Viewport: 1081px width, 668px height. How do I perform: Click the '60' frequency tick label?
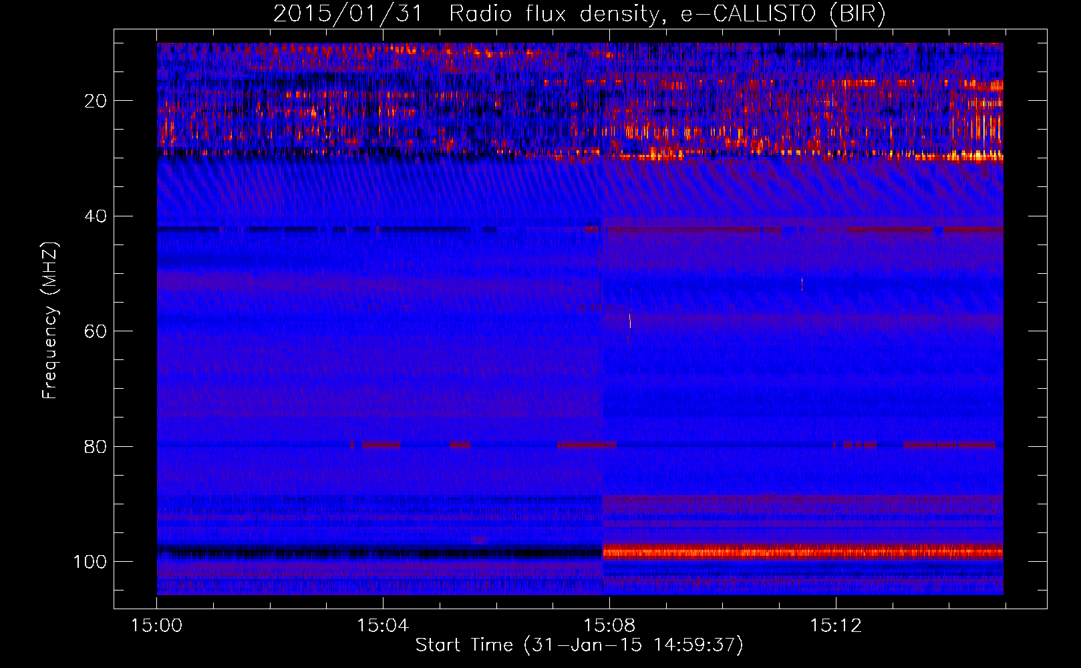tap(96, 331)
